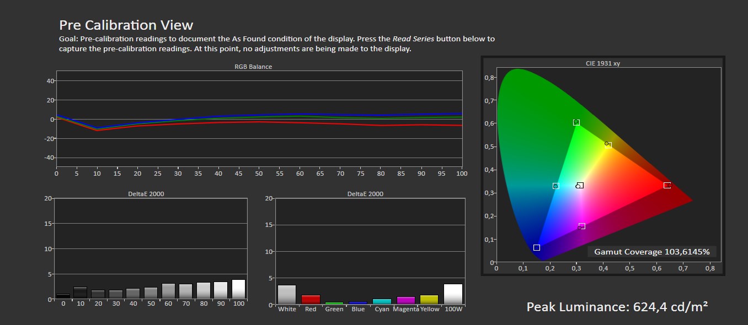Select the 10 bar in the grayscale DeltaE chart
Viewport: 748px width, 325px height.
(x=80, y=293)
